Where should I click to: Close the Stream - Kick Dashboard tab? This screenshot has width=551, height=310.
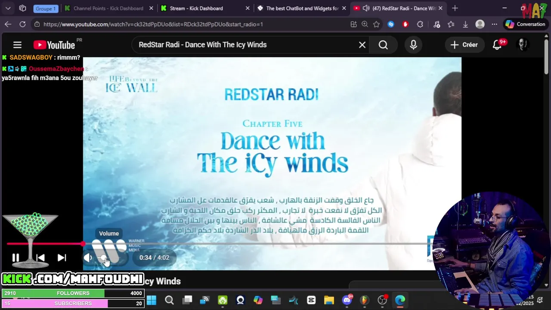click(248, 8)
